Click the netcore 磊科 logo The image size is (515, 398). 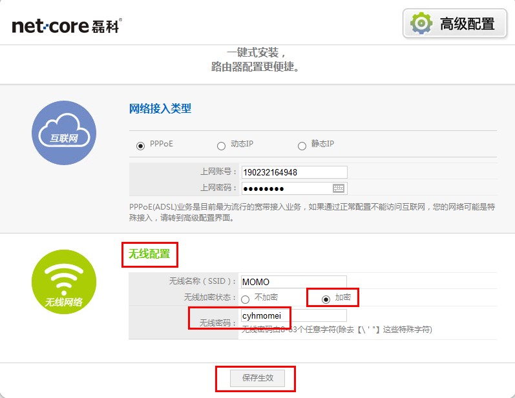(x=67, y=26)
